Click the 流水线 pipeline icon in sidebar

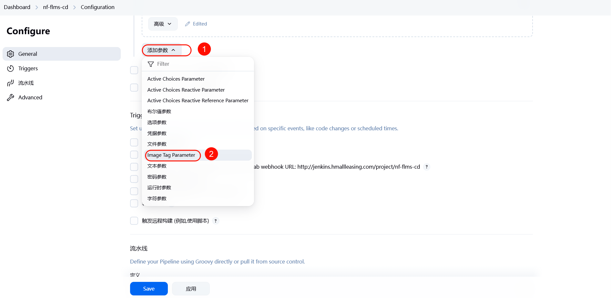11,83
